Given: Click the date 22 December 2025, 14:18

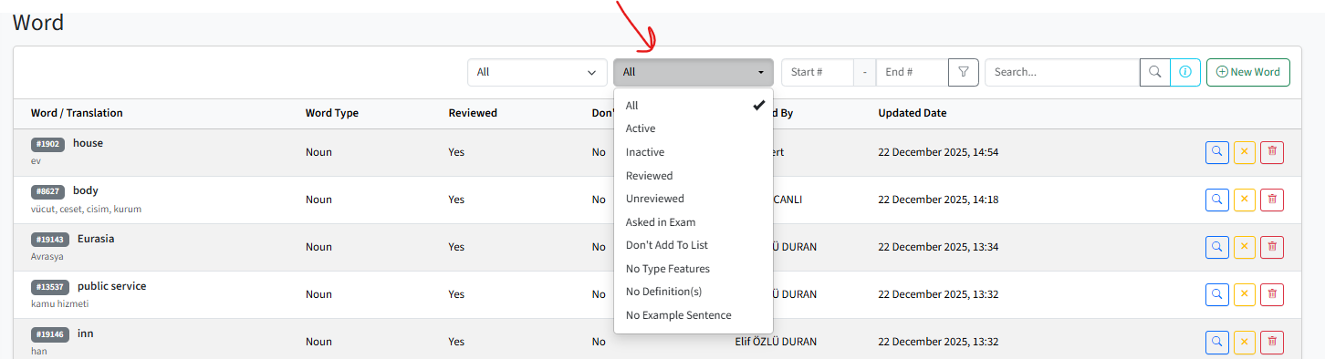Looking at the screenshot, I should (938, 200).
